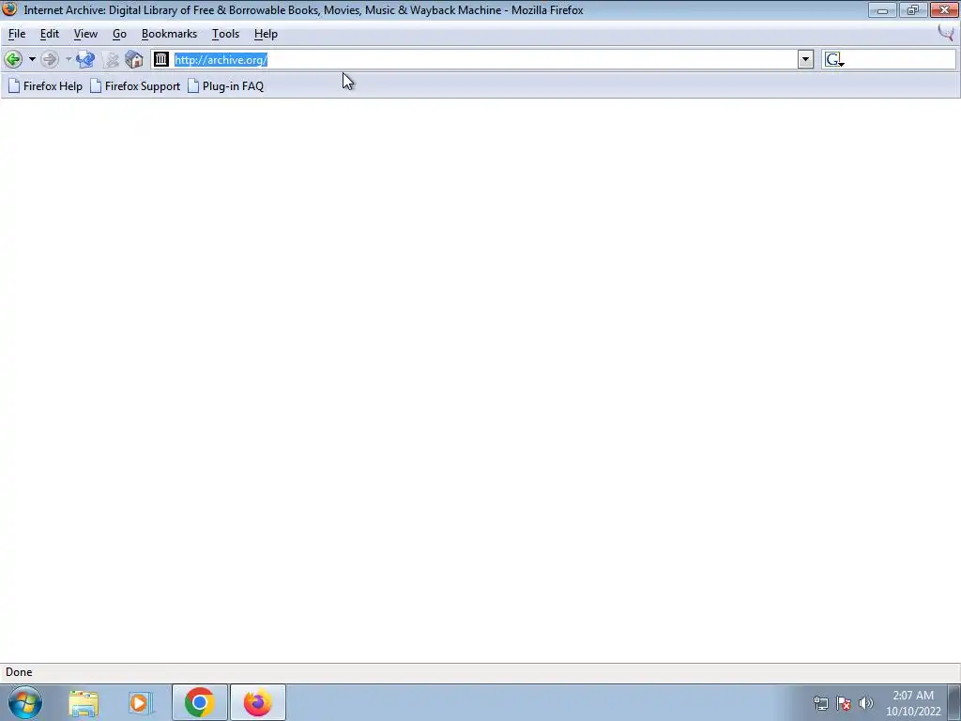961x721 pixels.
Task: Open the Edit menu
Action: point(50,34)
